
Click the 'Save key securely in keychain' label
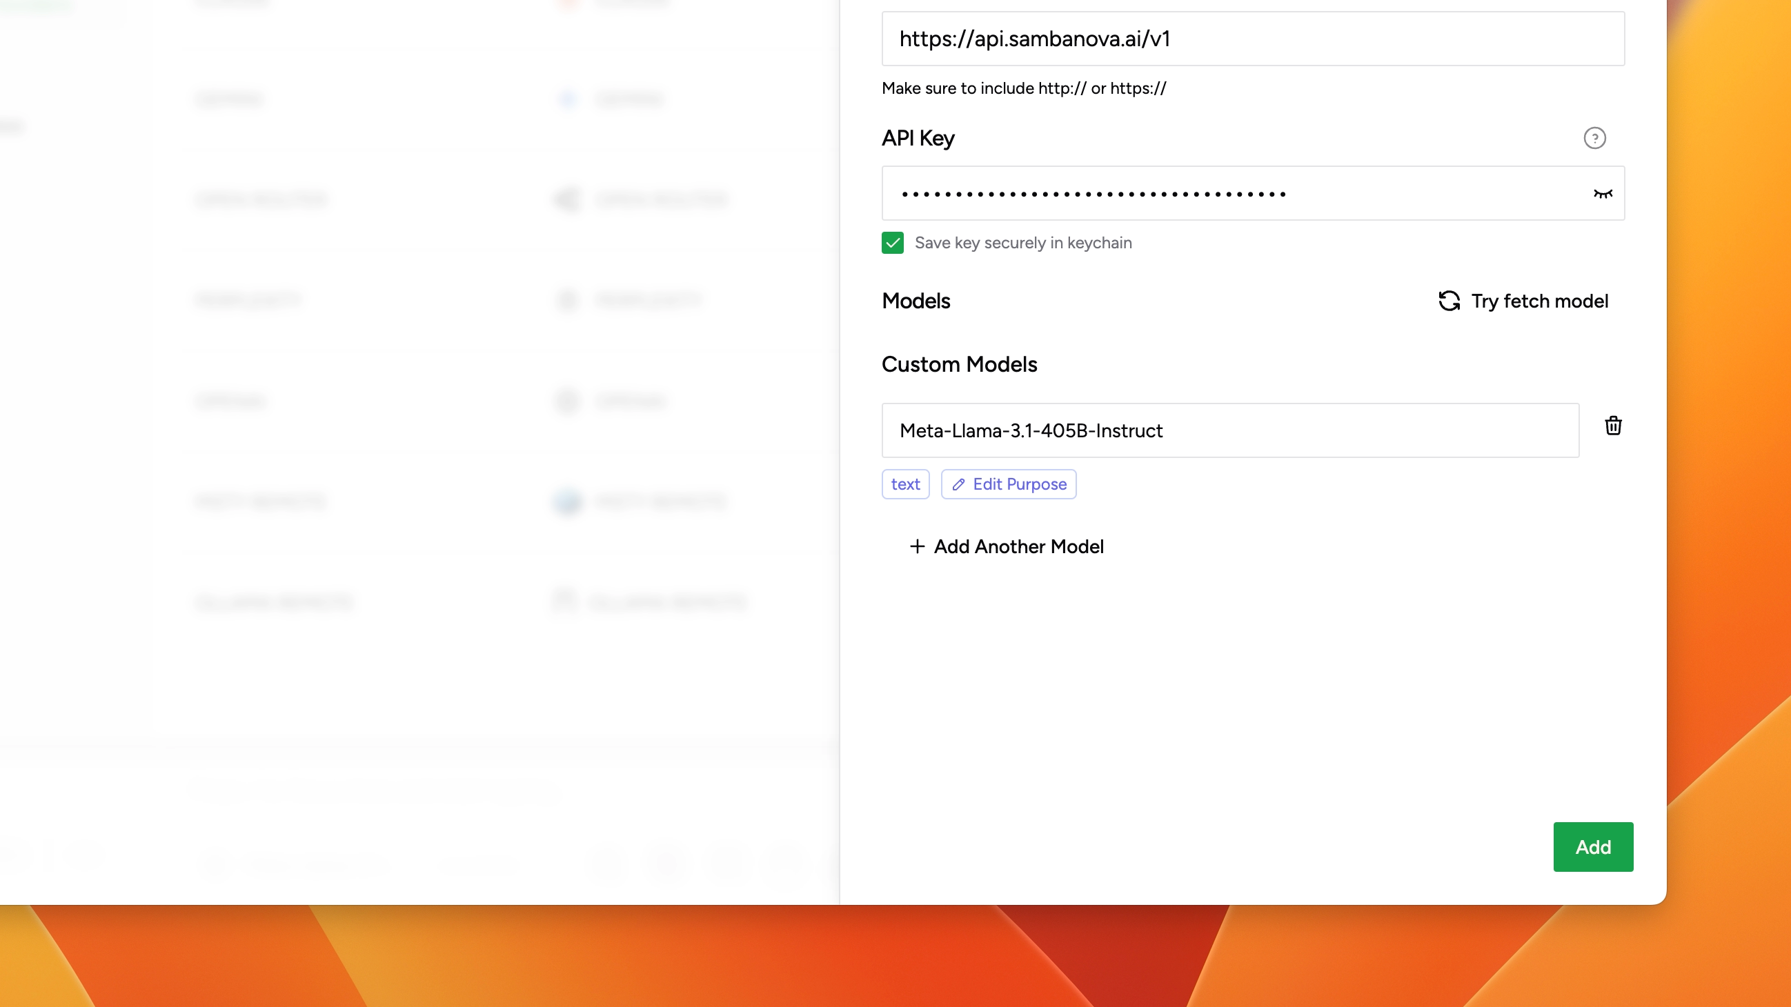(x=1022, y=243)
